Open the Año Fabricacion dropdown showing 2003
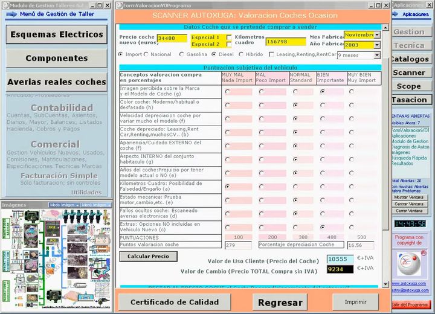The image size is (435, 314). point(377,45)
